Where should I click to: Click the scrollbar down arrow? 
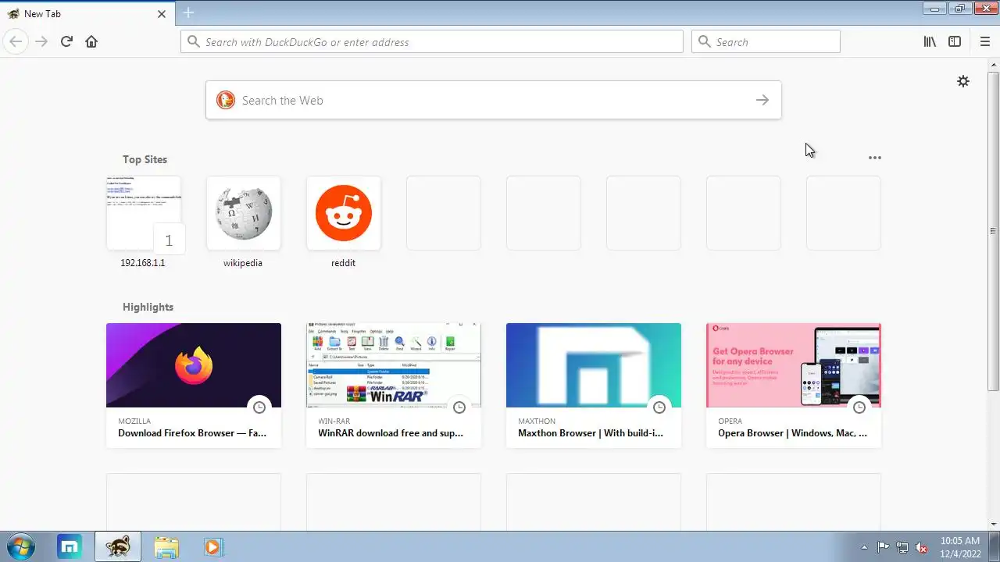point(993,525)
